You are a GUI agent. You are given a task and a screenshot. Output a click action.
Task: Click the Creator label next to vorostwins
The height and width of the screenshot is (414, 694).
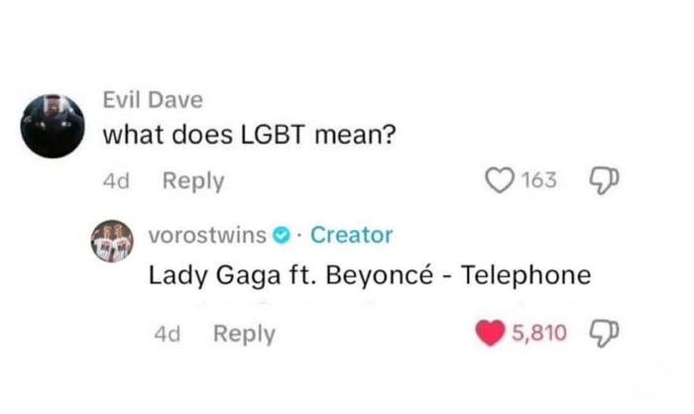pos(351,236)
